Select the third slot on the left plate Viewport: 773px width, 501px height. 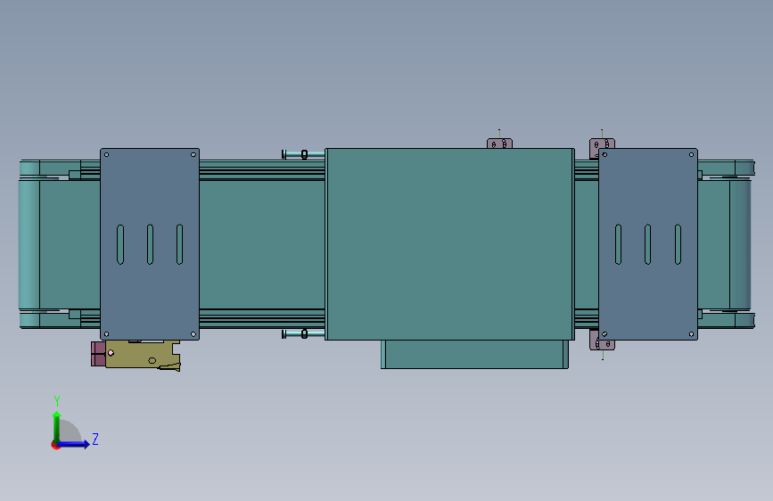point(179,244)
